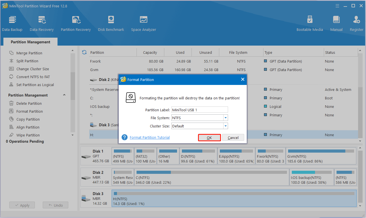Start the Disk Benchmark tool
The height and width of the screenshot is (218, 366).
pyautogui.click(x=111, y=24)
